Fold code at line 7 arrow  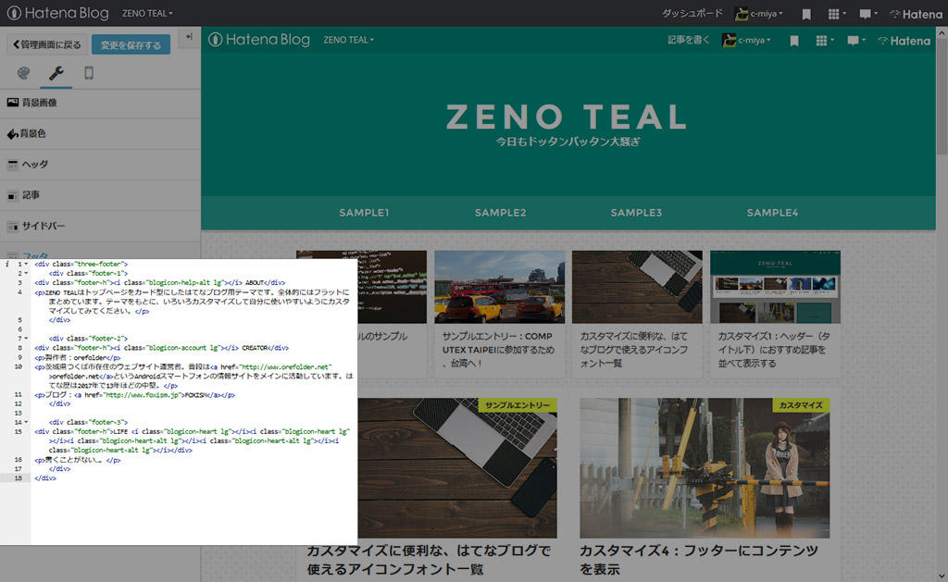[26, 339]
